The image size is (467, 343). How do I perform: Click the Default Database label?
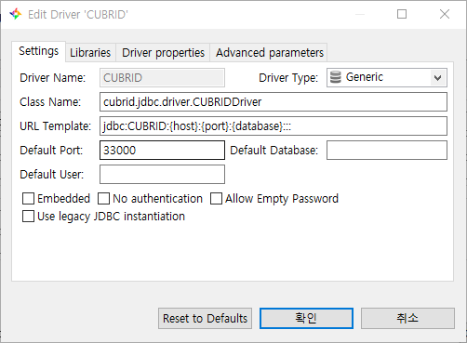tap(274, 151)
